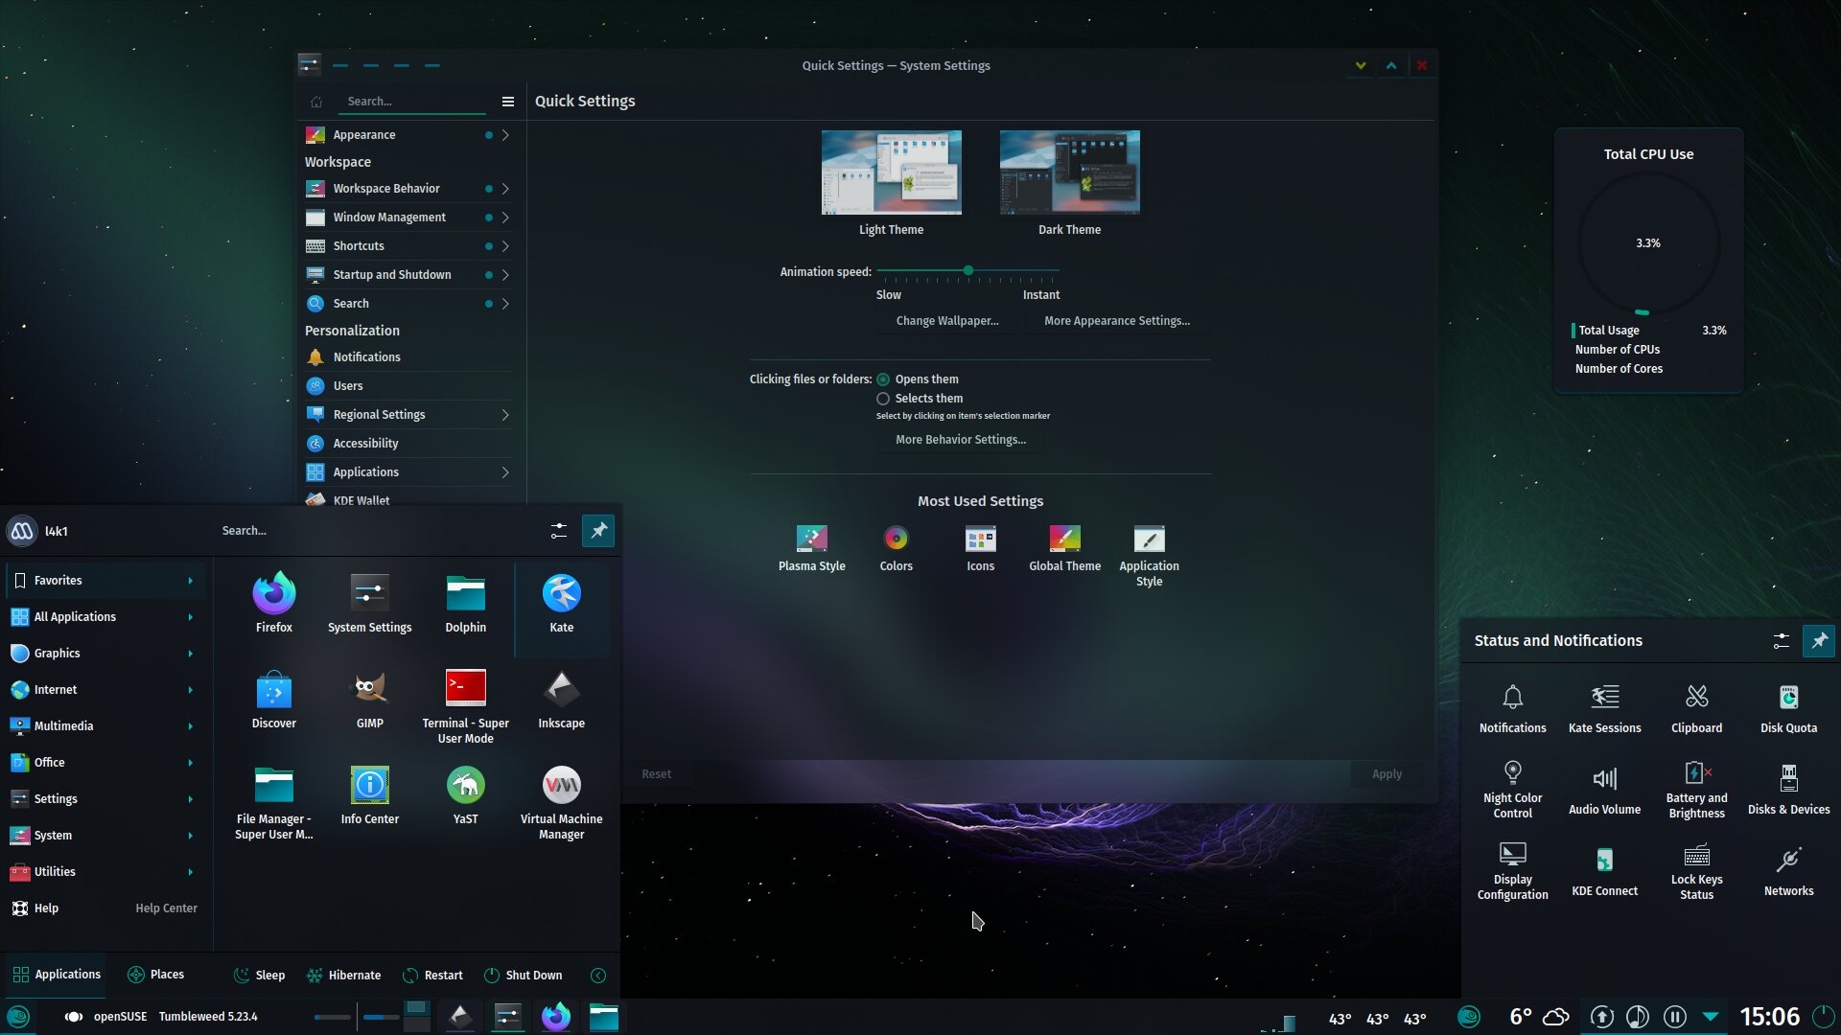Open Colors in Most Used Settings
The image size is (1841, 1035).
(x=897, y=548)
